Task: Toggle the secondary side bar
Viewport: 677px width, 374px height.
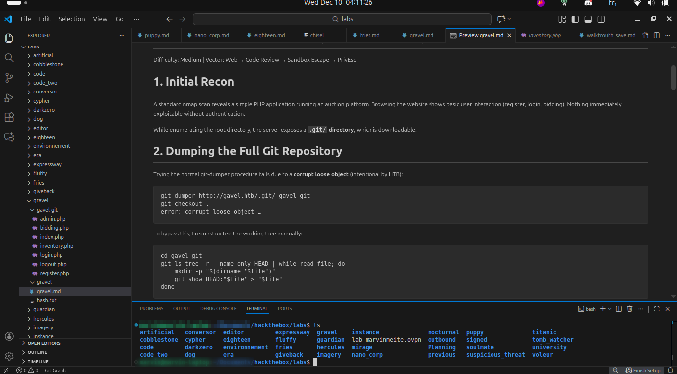Action: pyautogui.click(x=601, y=19)
